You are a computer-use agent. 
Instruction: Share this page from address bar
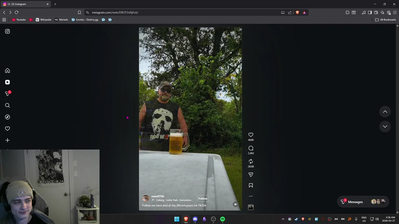290,12
